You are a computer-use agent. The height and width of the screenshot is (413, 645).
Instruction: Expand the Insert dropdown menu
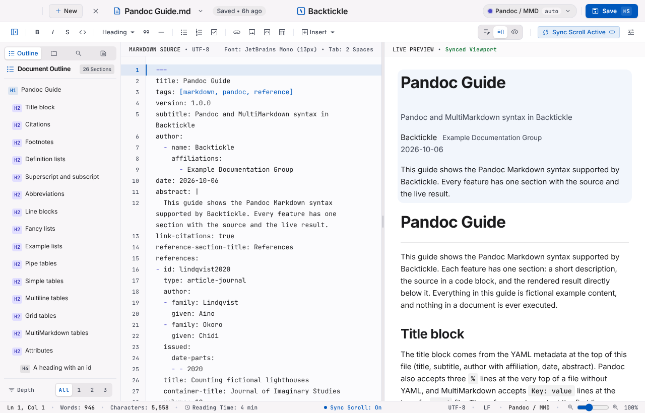318,32
